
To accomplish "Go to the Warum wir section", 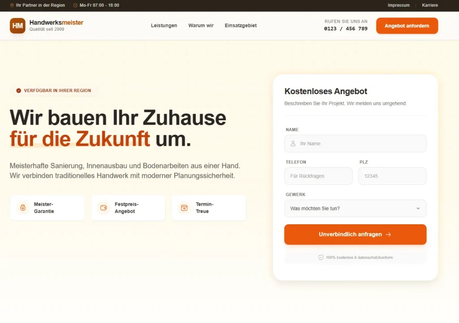I will (201, 26).
